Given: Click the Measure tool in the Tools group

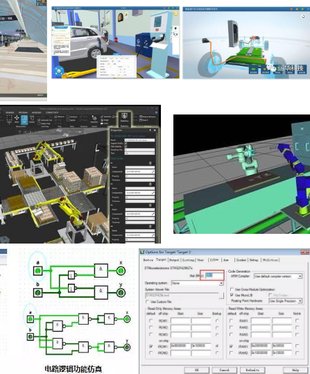Looking at the screenshot, I should [59, 117].
